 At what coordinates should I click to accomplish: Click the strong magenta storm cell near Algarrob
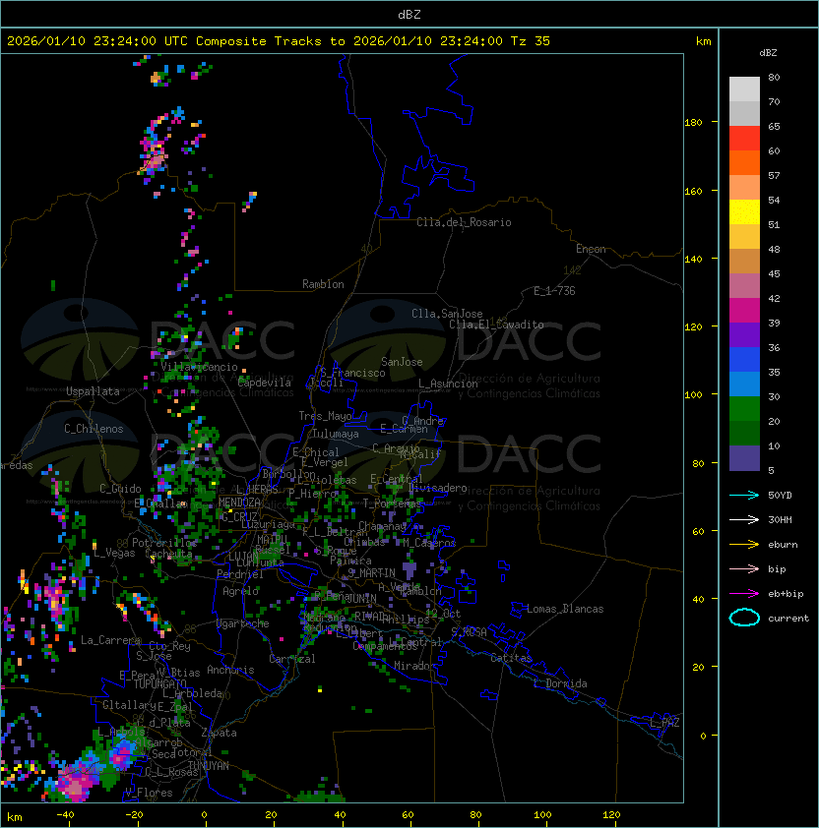click(x=123, y=755)
